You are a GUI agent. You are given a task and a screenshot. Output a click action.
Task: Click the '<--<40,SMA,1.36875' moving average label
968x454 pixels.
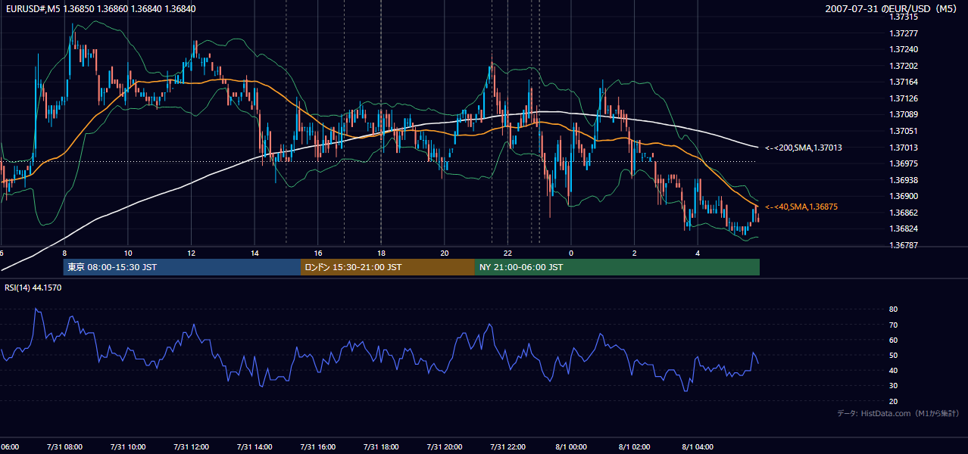[x=801, y=207]
